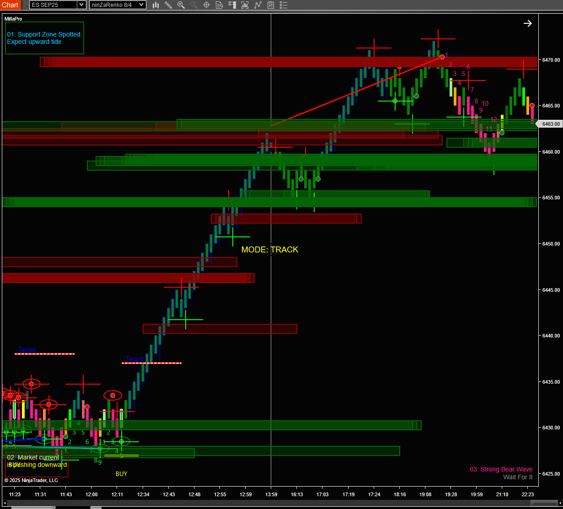Open the Indicators toolbar icon
563x509 pixels.
tap(246, 5)
